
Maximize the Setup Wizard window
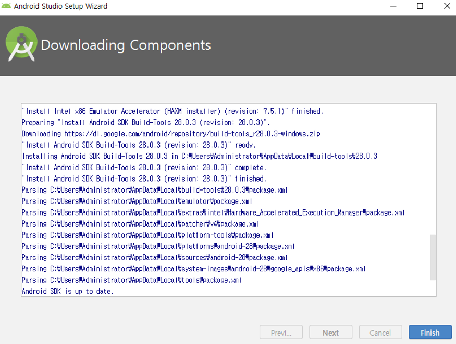tap(420, 6)
